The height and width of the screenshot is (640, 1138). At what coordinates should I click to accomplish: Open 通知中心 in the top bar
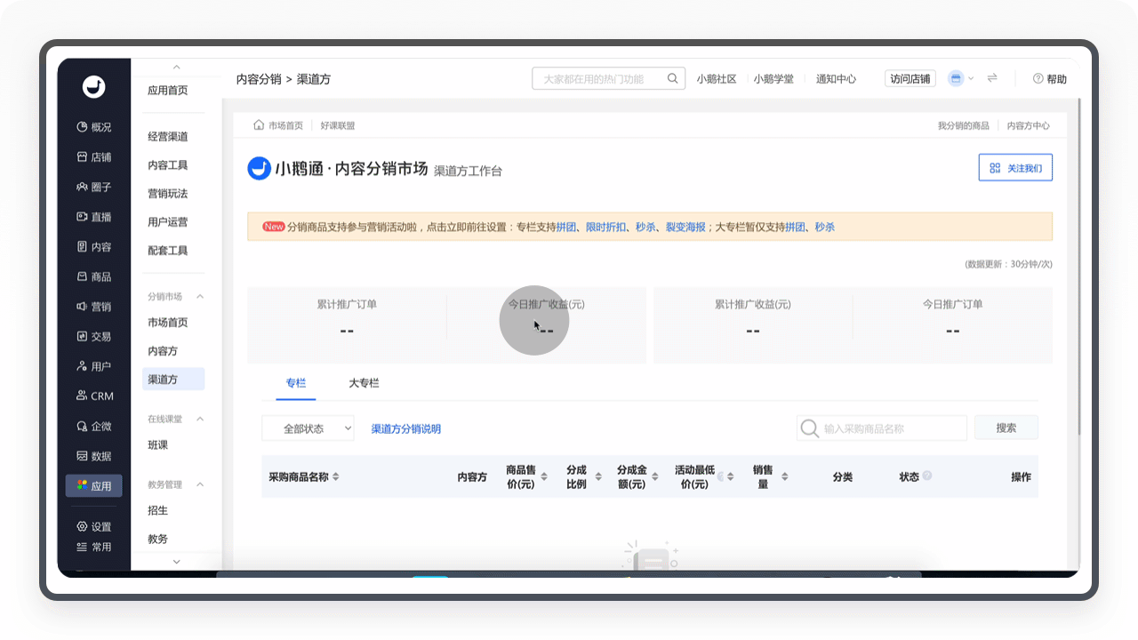[836, 79]
